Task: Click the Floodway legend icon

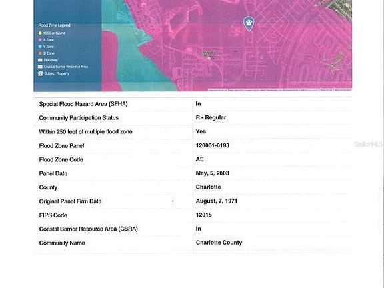Action: click(x=40, y=60)
